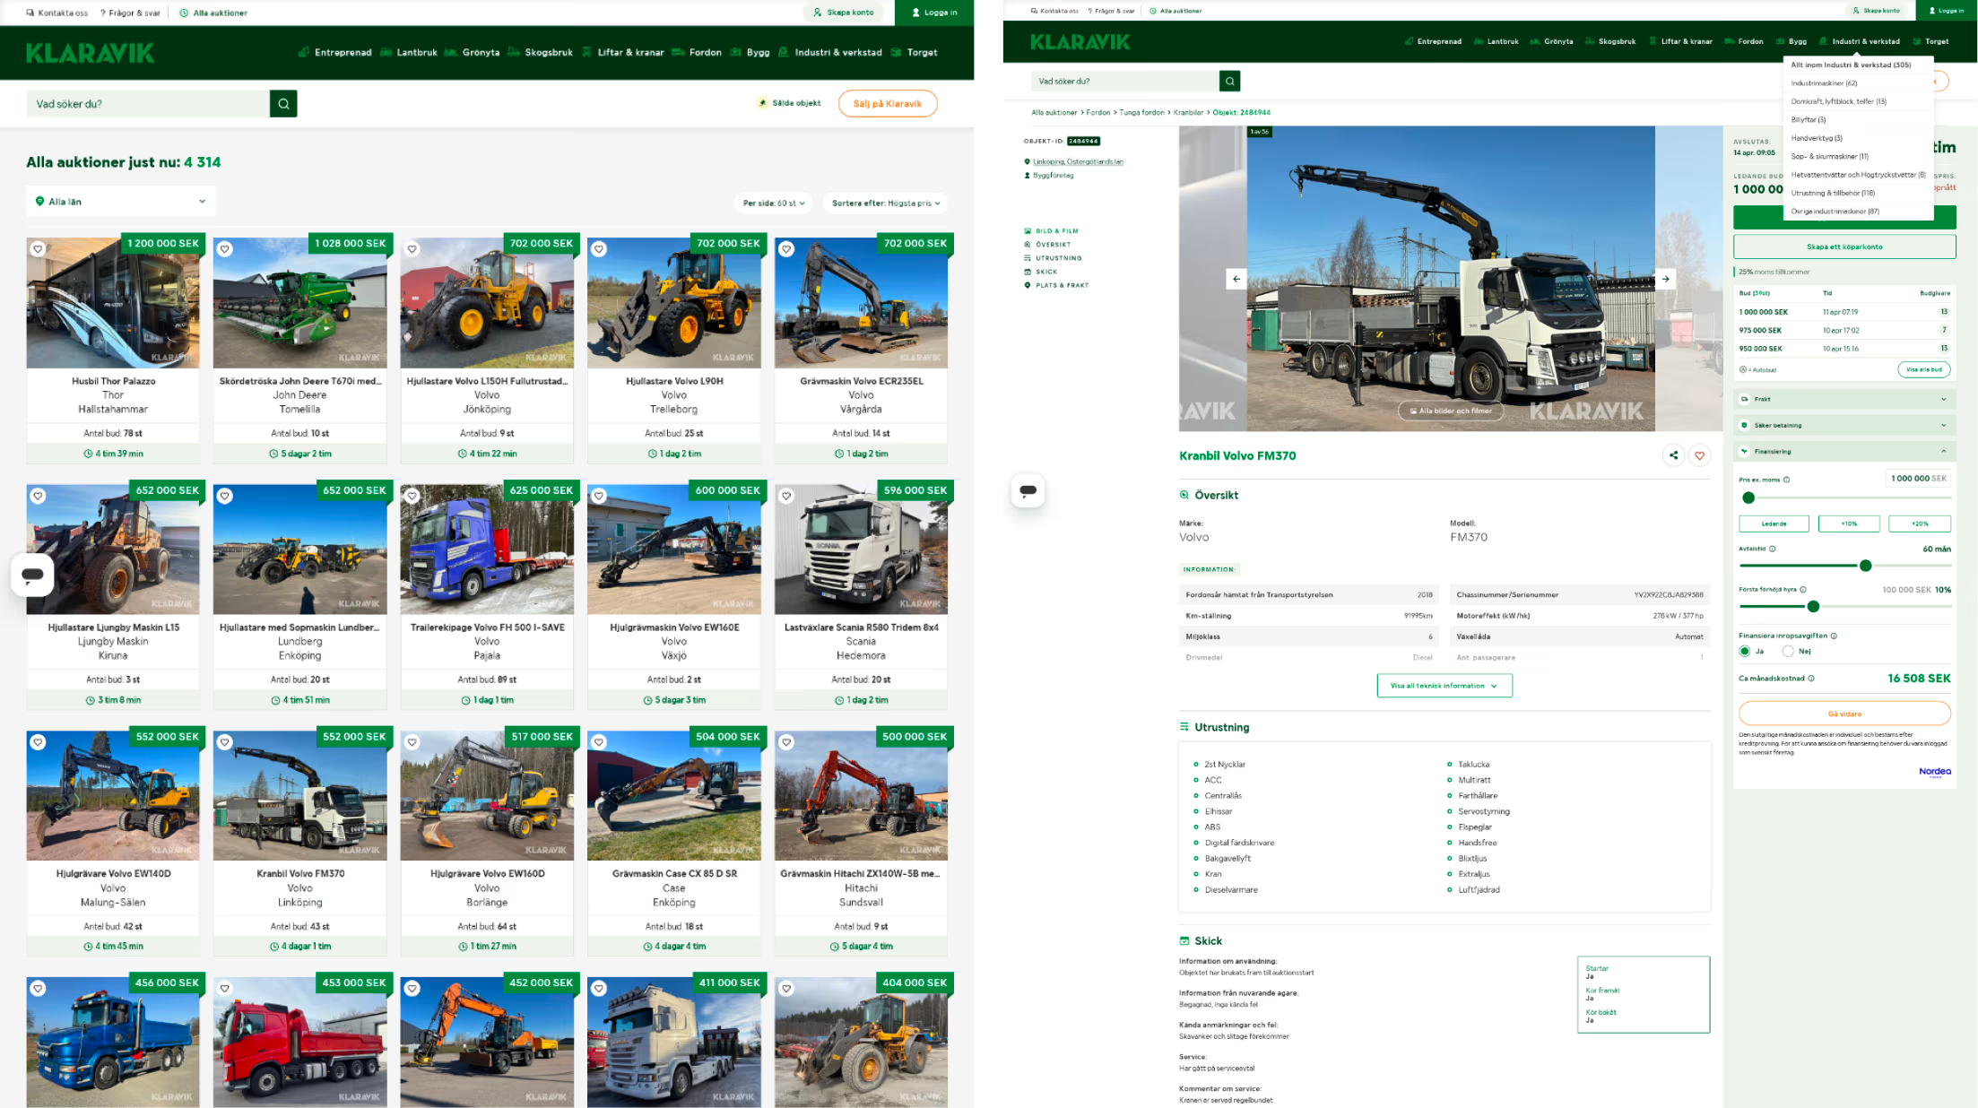Open the chat bubble widget on the listing page

tap(32, 575)
